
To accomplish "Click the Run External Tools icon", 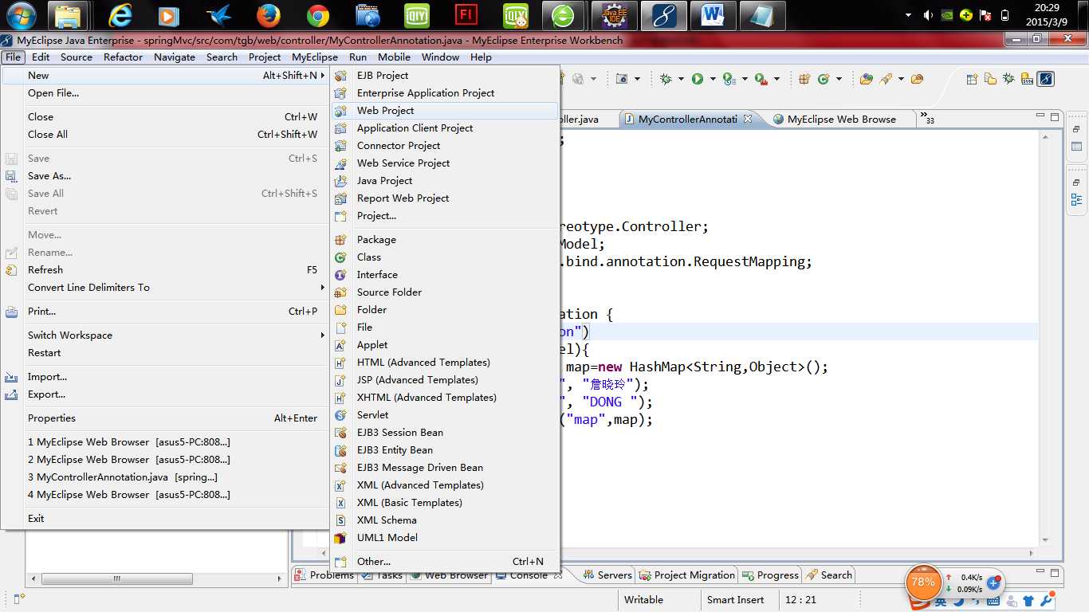I will 761,79.
